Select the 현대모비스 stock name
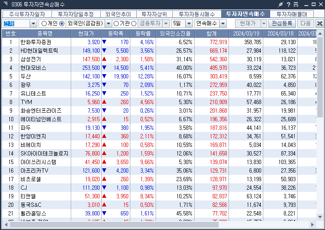The image size is (325, 230). pyautogui.click(x=33, y=68)
